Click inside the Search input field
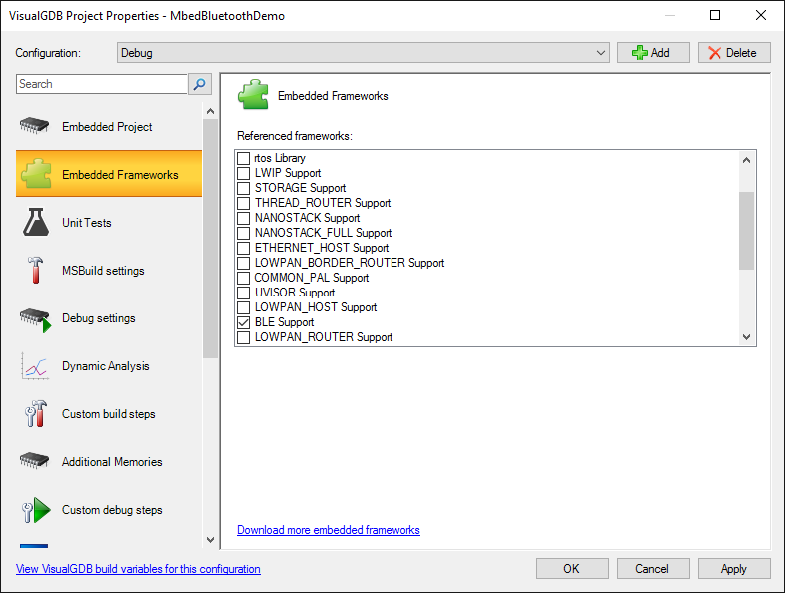The image size is (785, 593). pyautogui.click(x=102, y=84)
